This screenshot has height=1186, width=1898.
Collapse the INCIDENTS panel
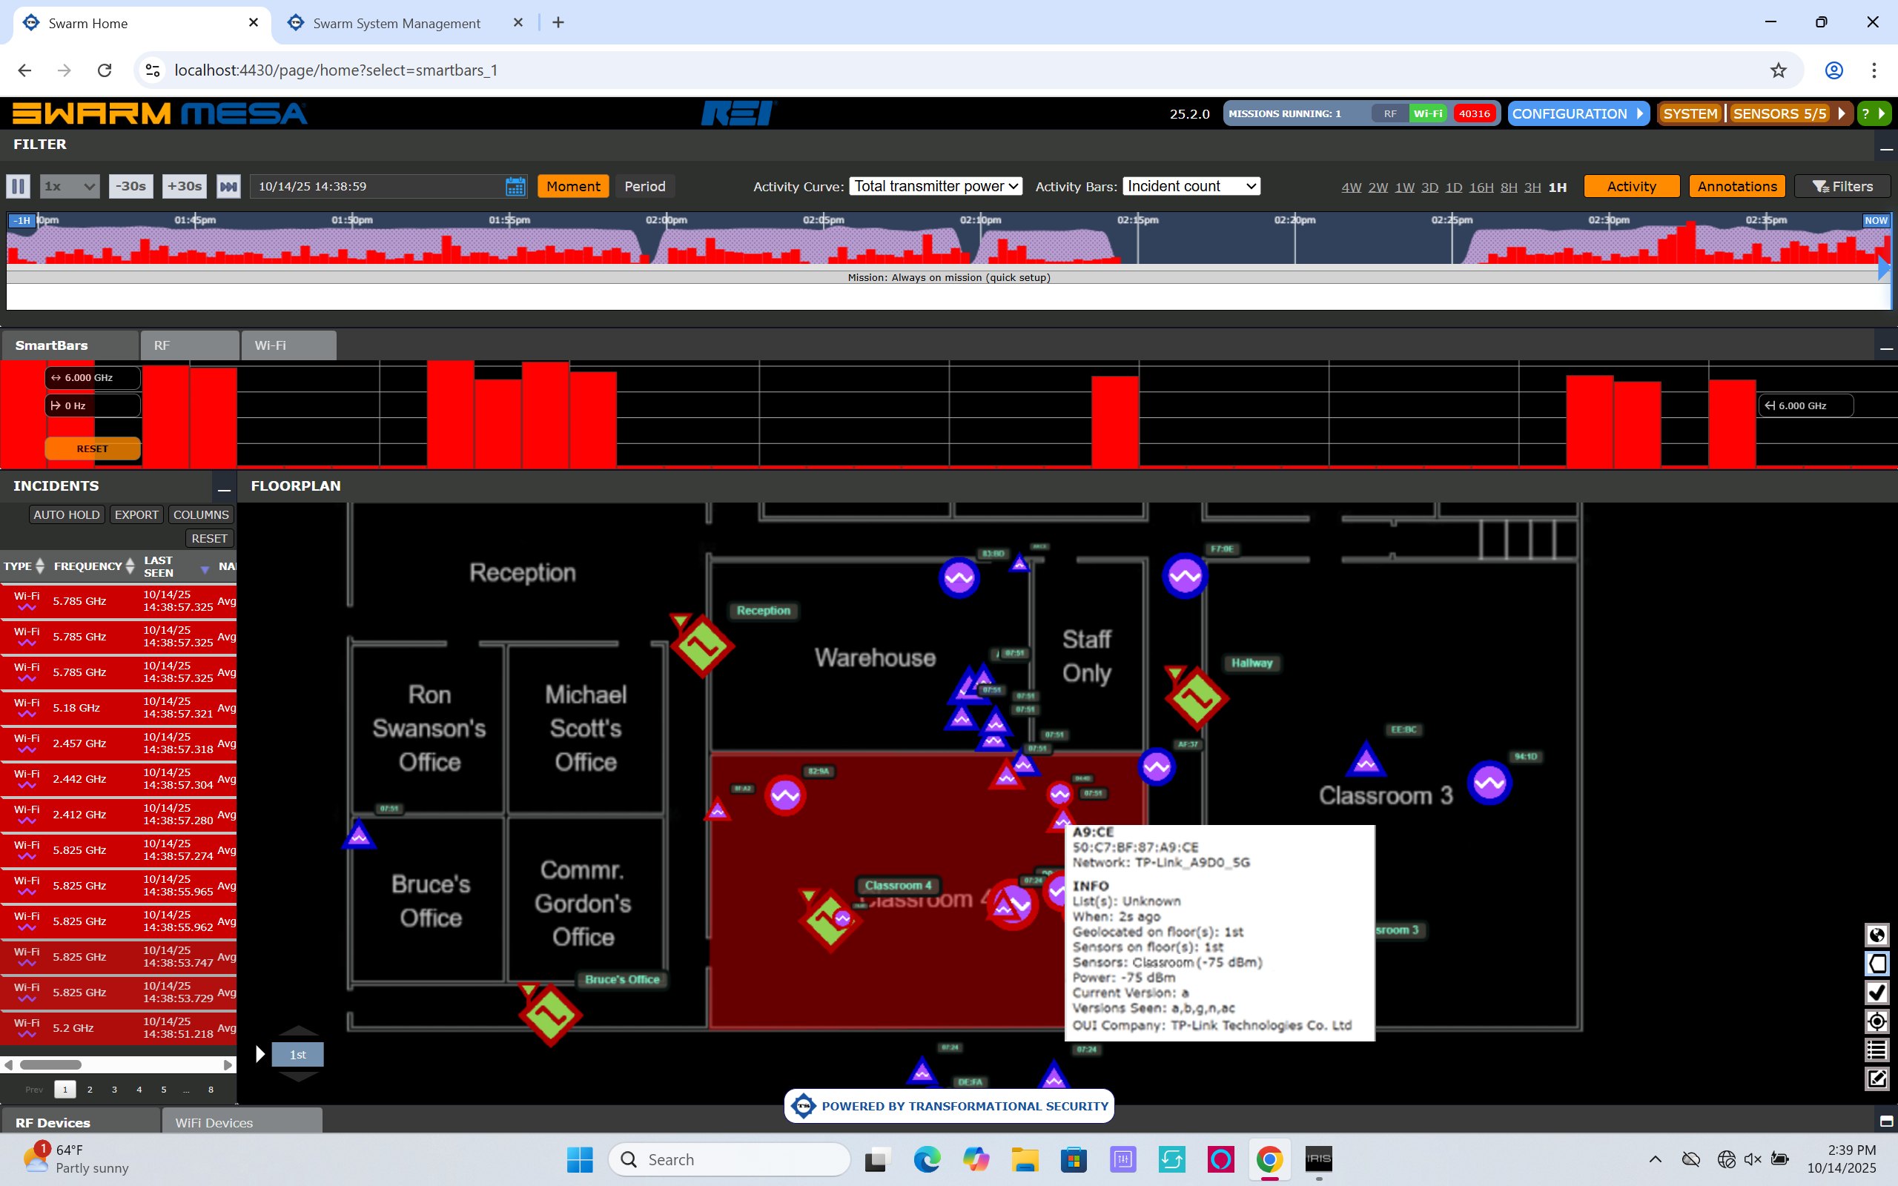click(223, 488)
